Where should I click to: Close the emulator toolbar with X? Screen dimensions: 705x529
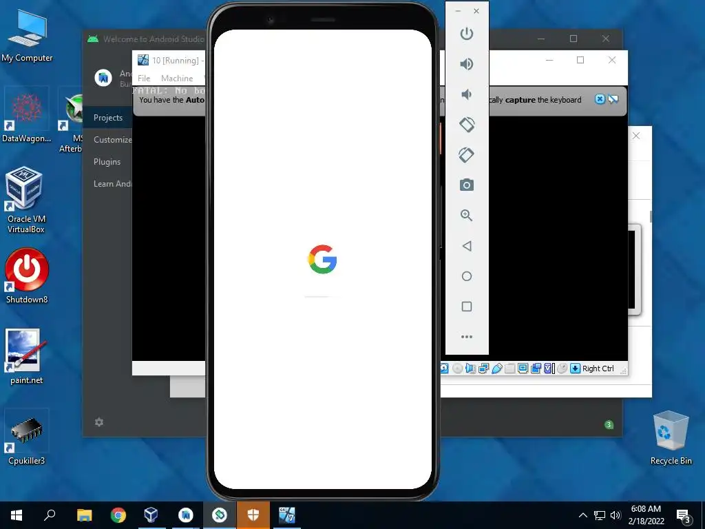(x=476, y=11)
